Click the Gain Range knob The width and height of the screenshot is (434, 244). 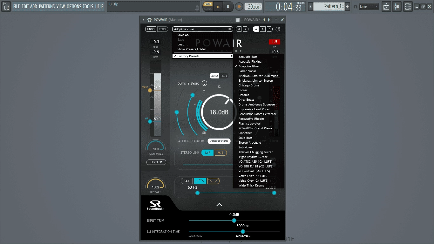(155, 146)
